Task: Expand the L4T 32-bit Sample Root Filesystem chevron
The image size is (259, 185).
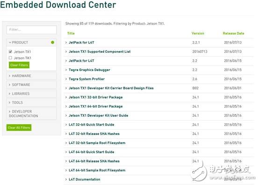Action: (x=66, y=143)
